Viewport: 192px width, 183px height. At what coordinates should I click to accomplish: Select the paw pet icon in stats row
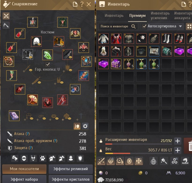pyautogui.click(x=43, y=158)
